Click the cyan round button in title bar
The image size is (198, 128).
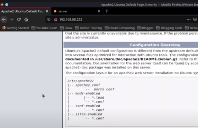pyautogui.click(x=7, y=5)
